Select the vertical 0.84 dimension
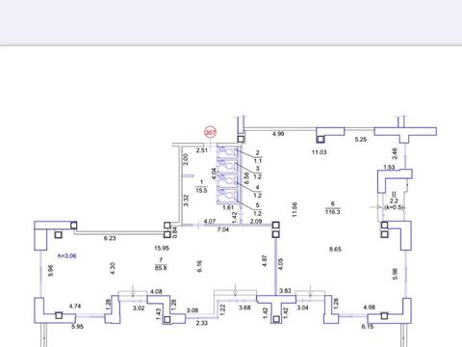 [x=175, y=232]
